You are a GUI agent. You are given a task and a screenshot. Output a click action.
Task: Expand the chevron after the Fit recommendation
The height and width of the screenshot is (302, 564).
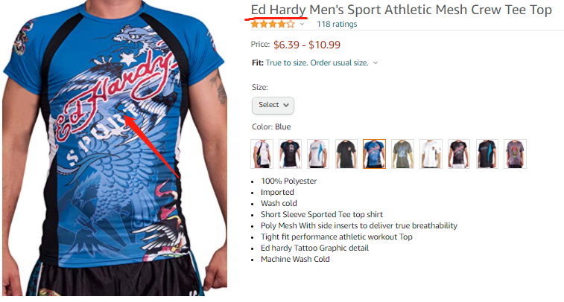click(x=376, y=62)
